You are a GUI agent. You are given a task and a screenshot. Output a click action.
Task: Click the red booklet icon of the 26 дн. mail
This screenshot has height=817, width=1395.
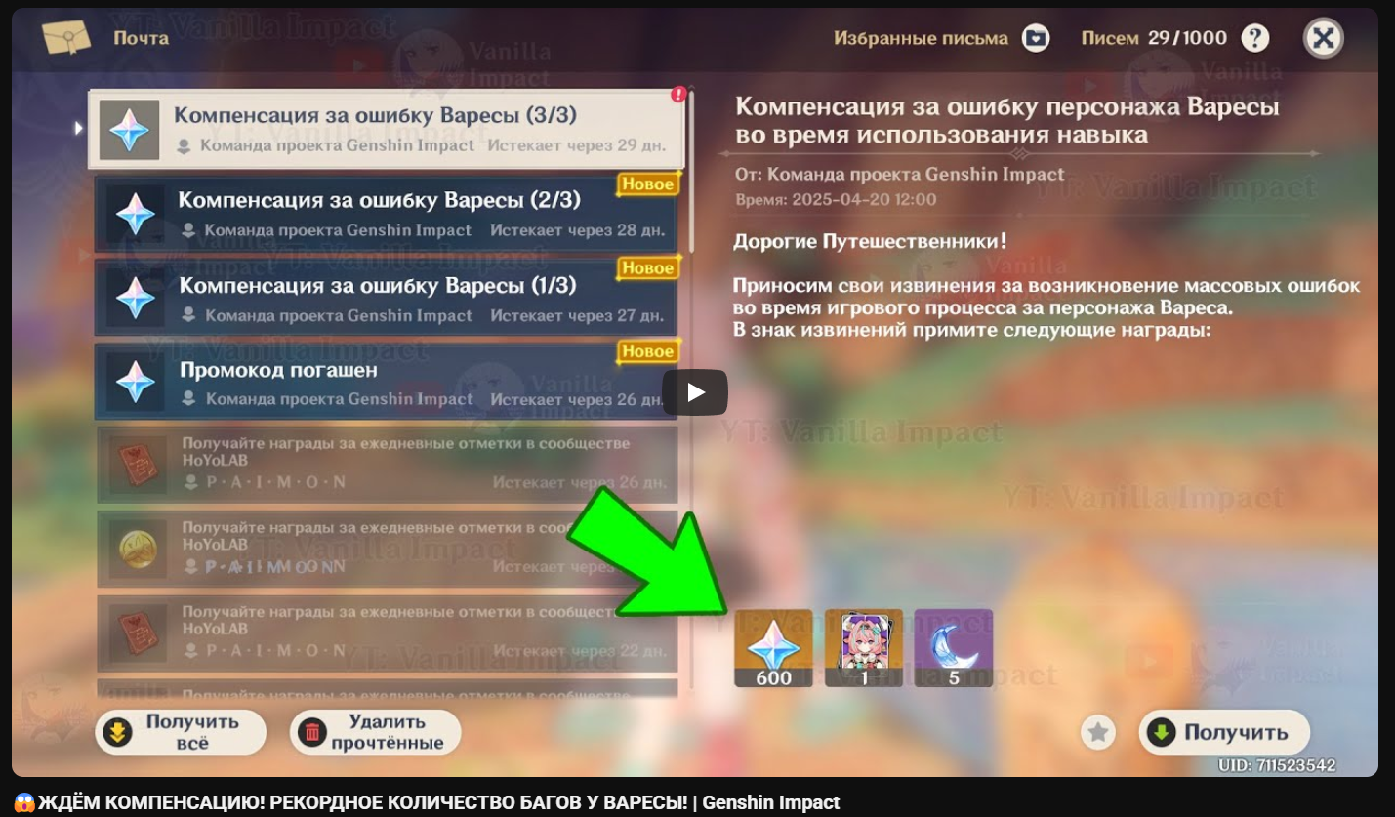pyautogui.click(x=137, y=466)
